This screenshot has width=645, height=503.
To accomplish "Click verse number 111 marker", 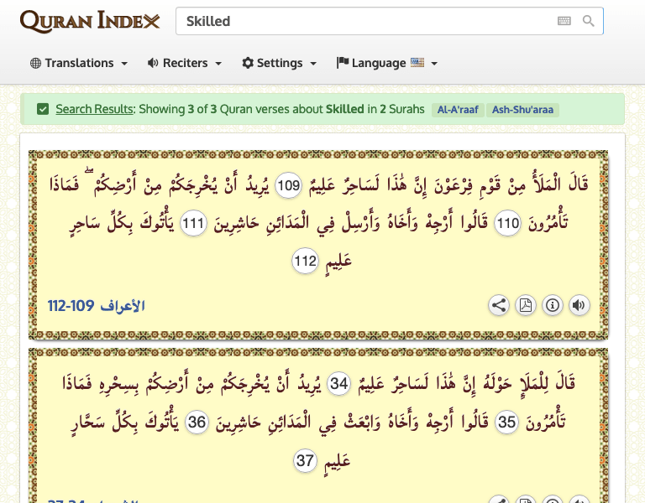I will point(193,223).
